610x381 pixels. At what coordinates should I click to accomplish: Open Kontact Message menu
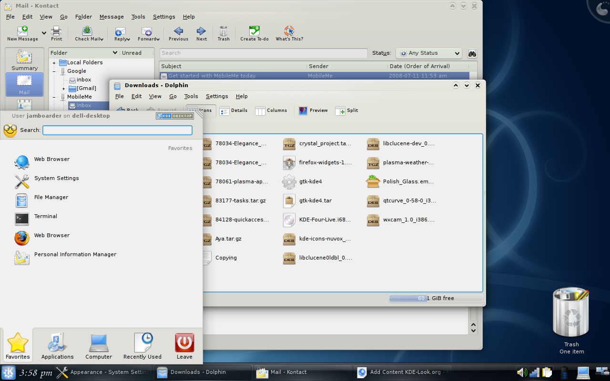pos(112,17)
